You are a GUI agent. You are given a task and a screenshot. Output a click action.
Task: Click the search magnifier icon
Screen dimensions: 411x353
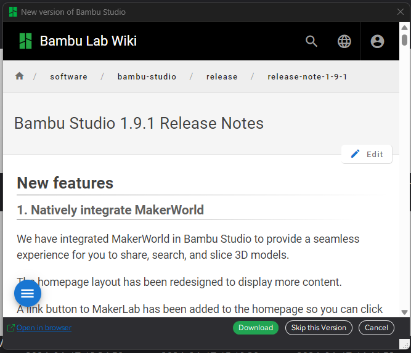point(311,41)
